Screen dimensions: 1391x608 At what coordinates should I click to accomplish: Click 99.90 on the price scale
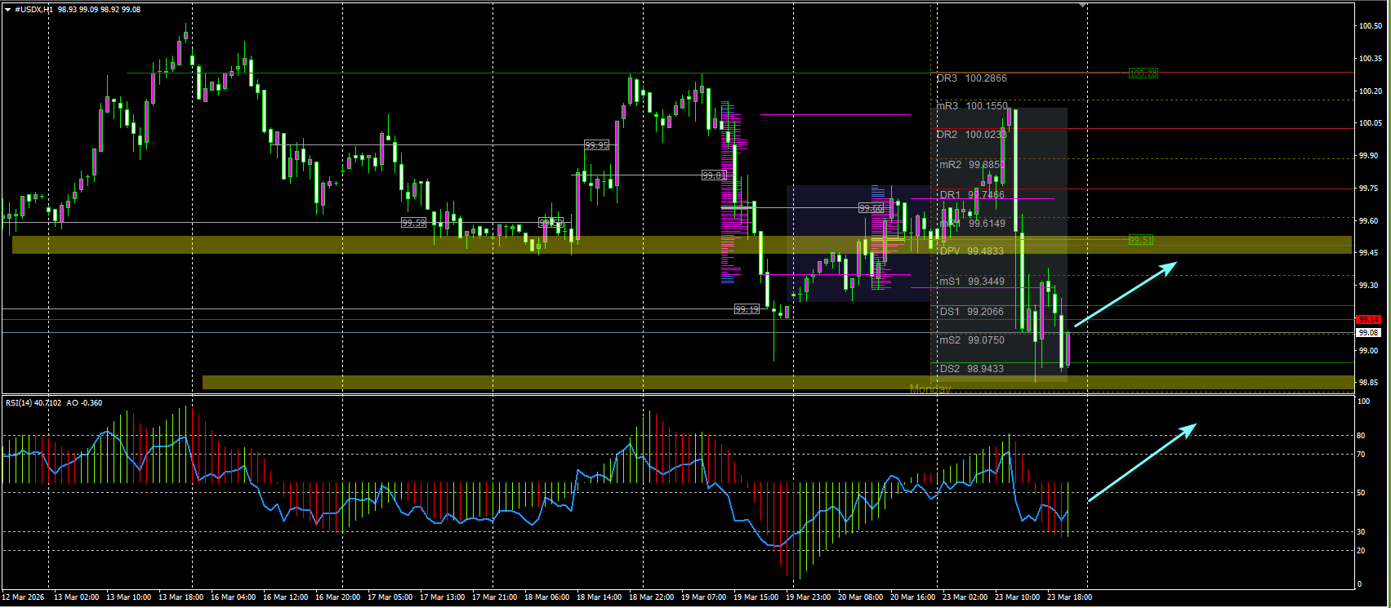pos(1368,156)
